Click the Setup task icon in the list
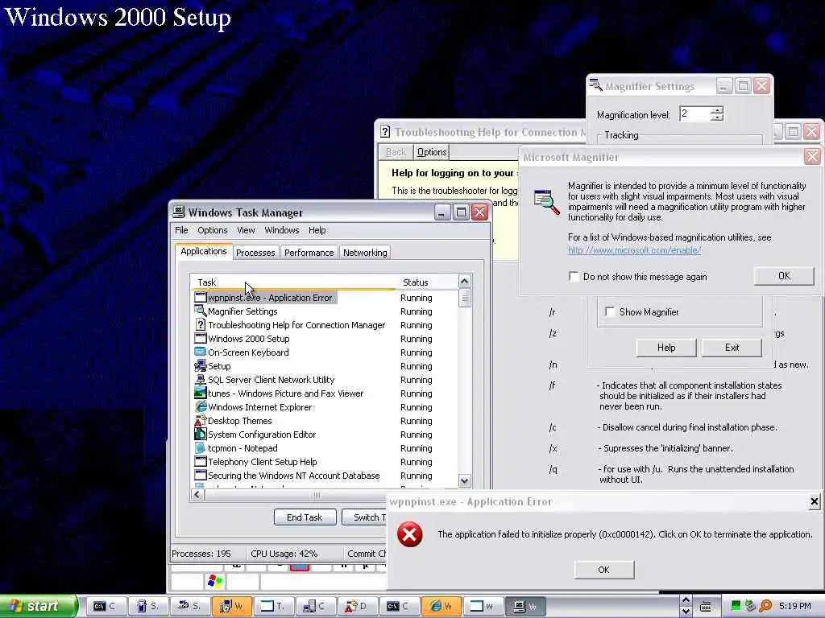825x618 pixels. [201, 366]
